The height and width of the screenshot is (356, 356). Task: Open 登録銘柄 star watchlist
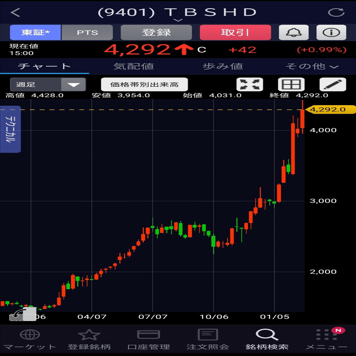[89, 339]
